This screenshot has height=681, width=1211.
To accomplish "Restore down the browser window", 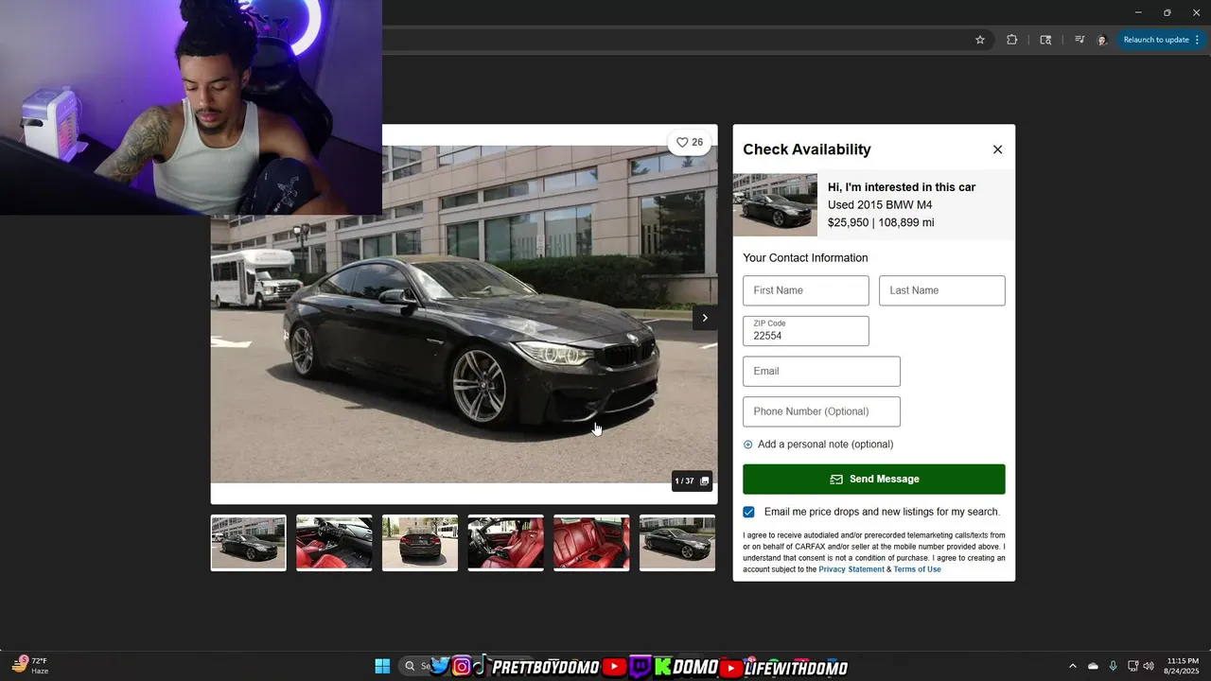I will pyautogui.click(x=1167, y=12).
